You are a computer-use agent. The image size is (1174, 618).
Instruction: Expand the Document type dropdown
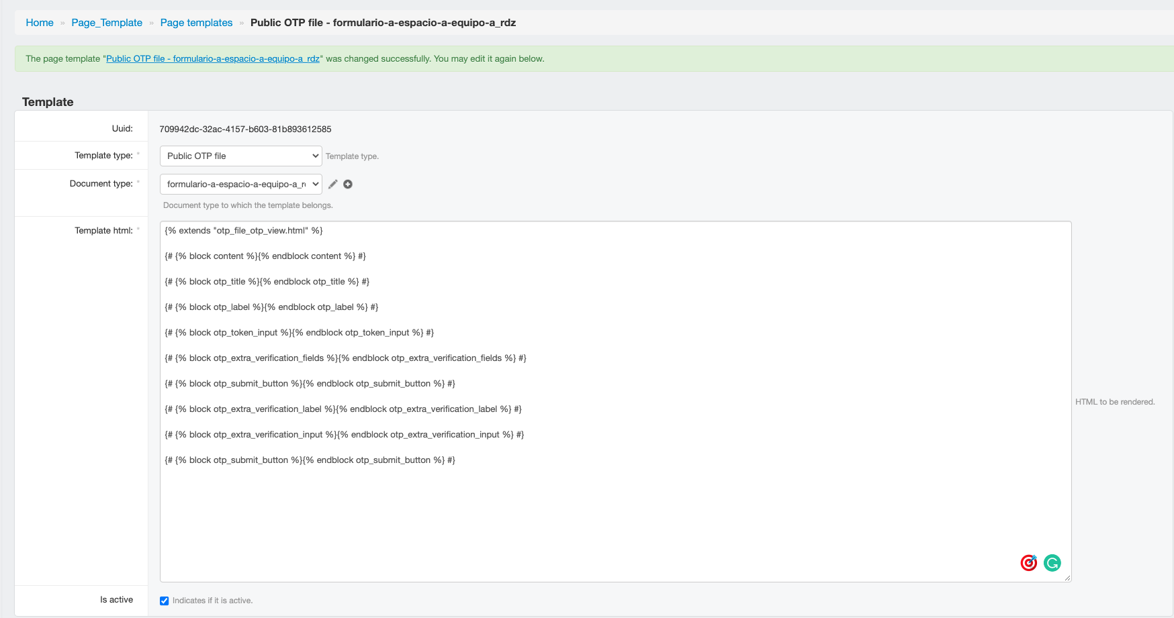240,185
